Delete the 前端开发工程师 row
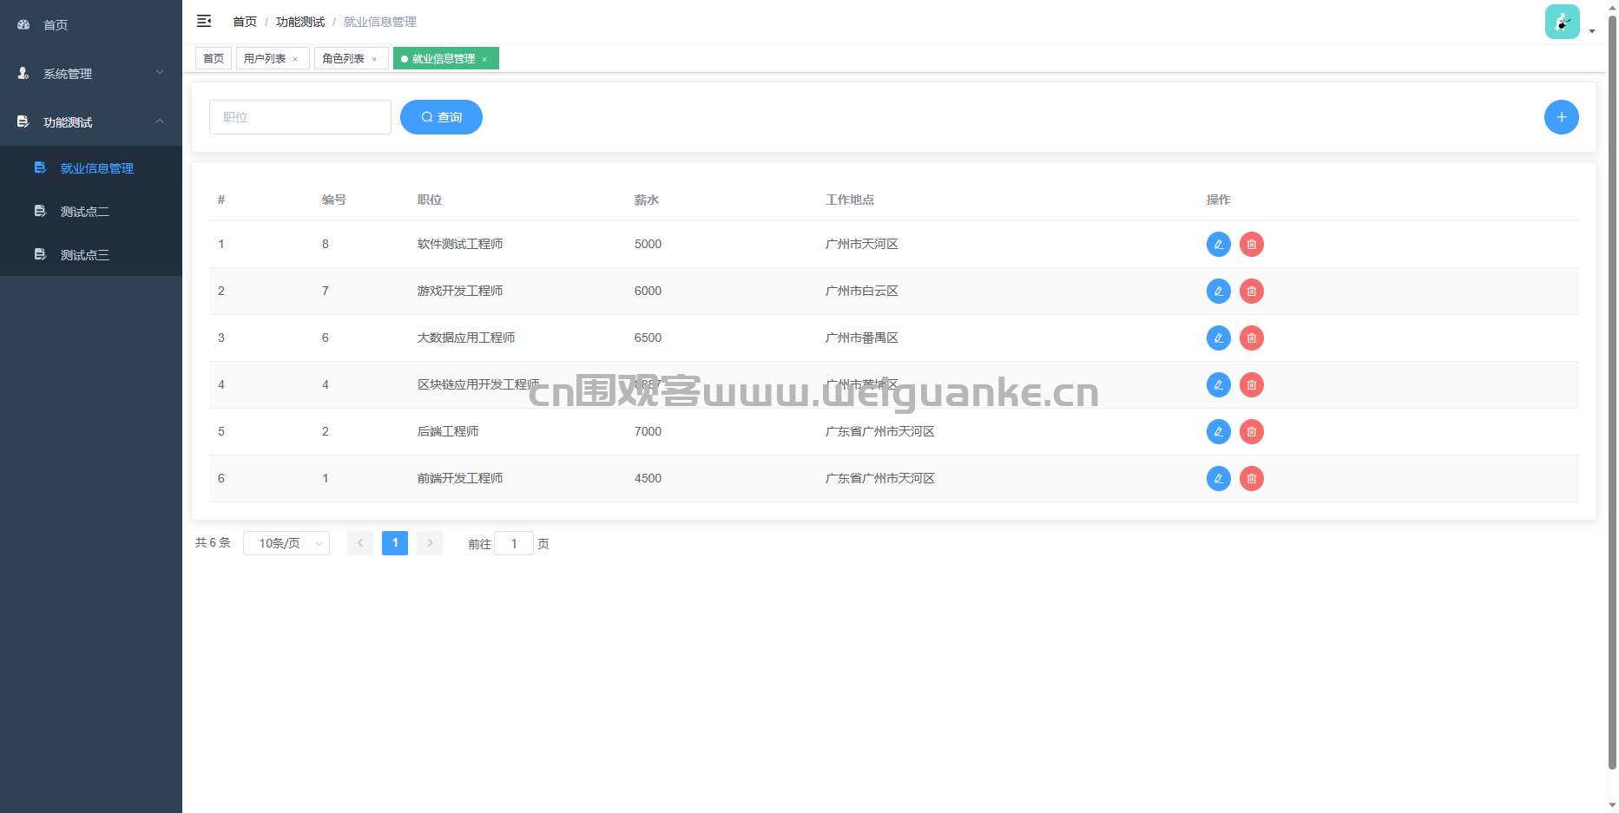Viewport: 1619px width, 813px height. coord(1251,479)
